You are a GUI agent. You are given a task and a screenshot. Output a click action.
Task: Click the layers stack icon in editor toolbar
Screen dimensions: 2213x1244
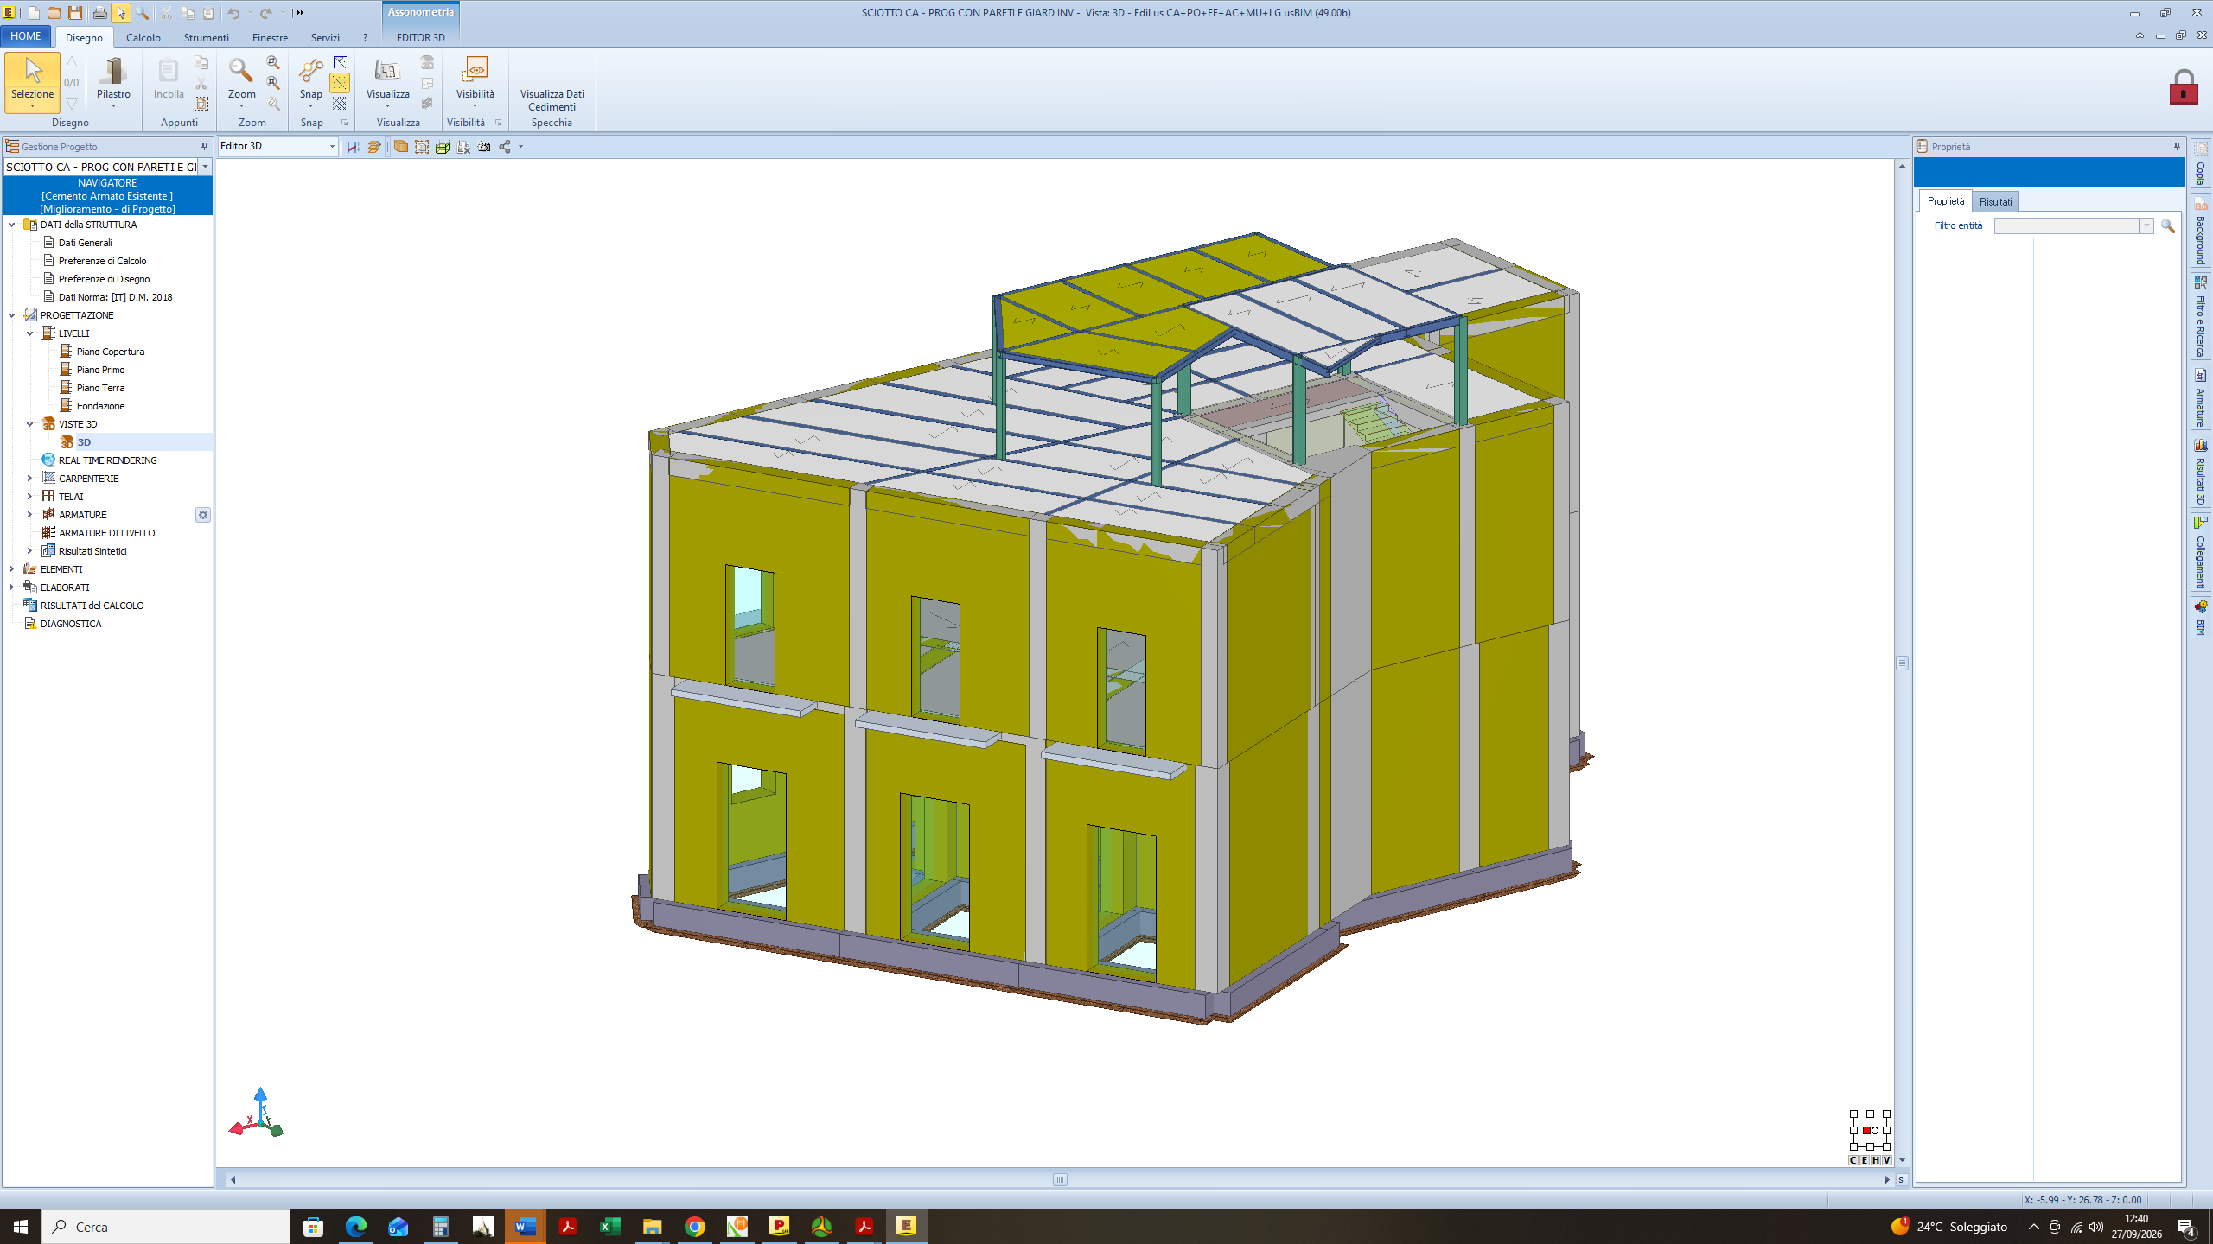[x=373, y=147]
